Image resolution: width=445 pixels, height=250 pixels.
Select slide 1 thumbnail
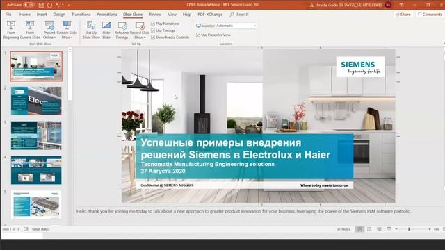click(x=36, y=67)
